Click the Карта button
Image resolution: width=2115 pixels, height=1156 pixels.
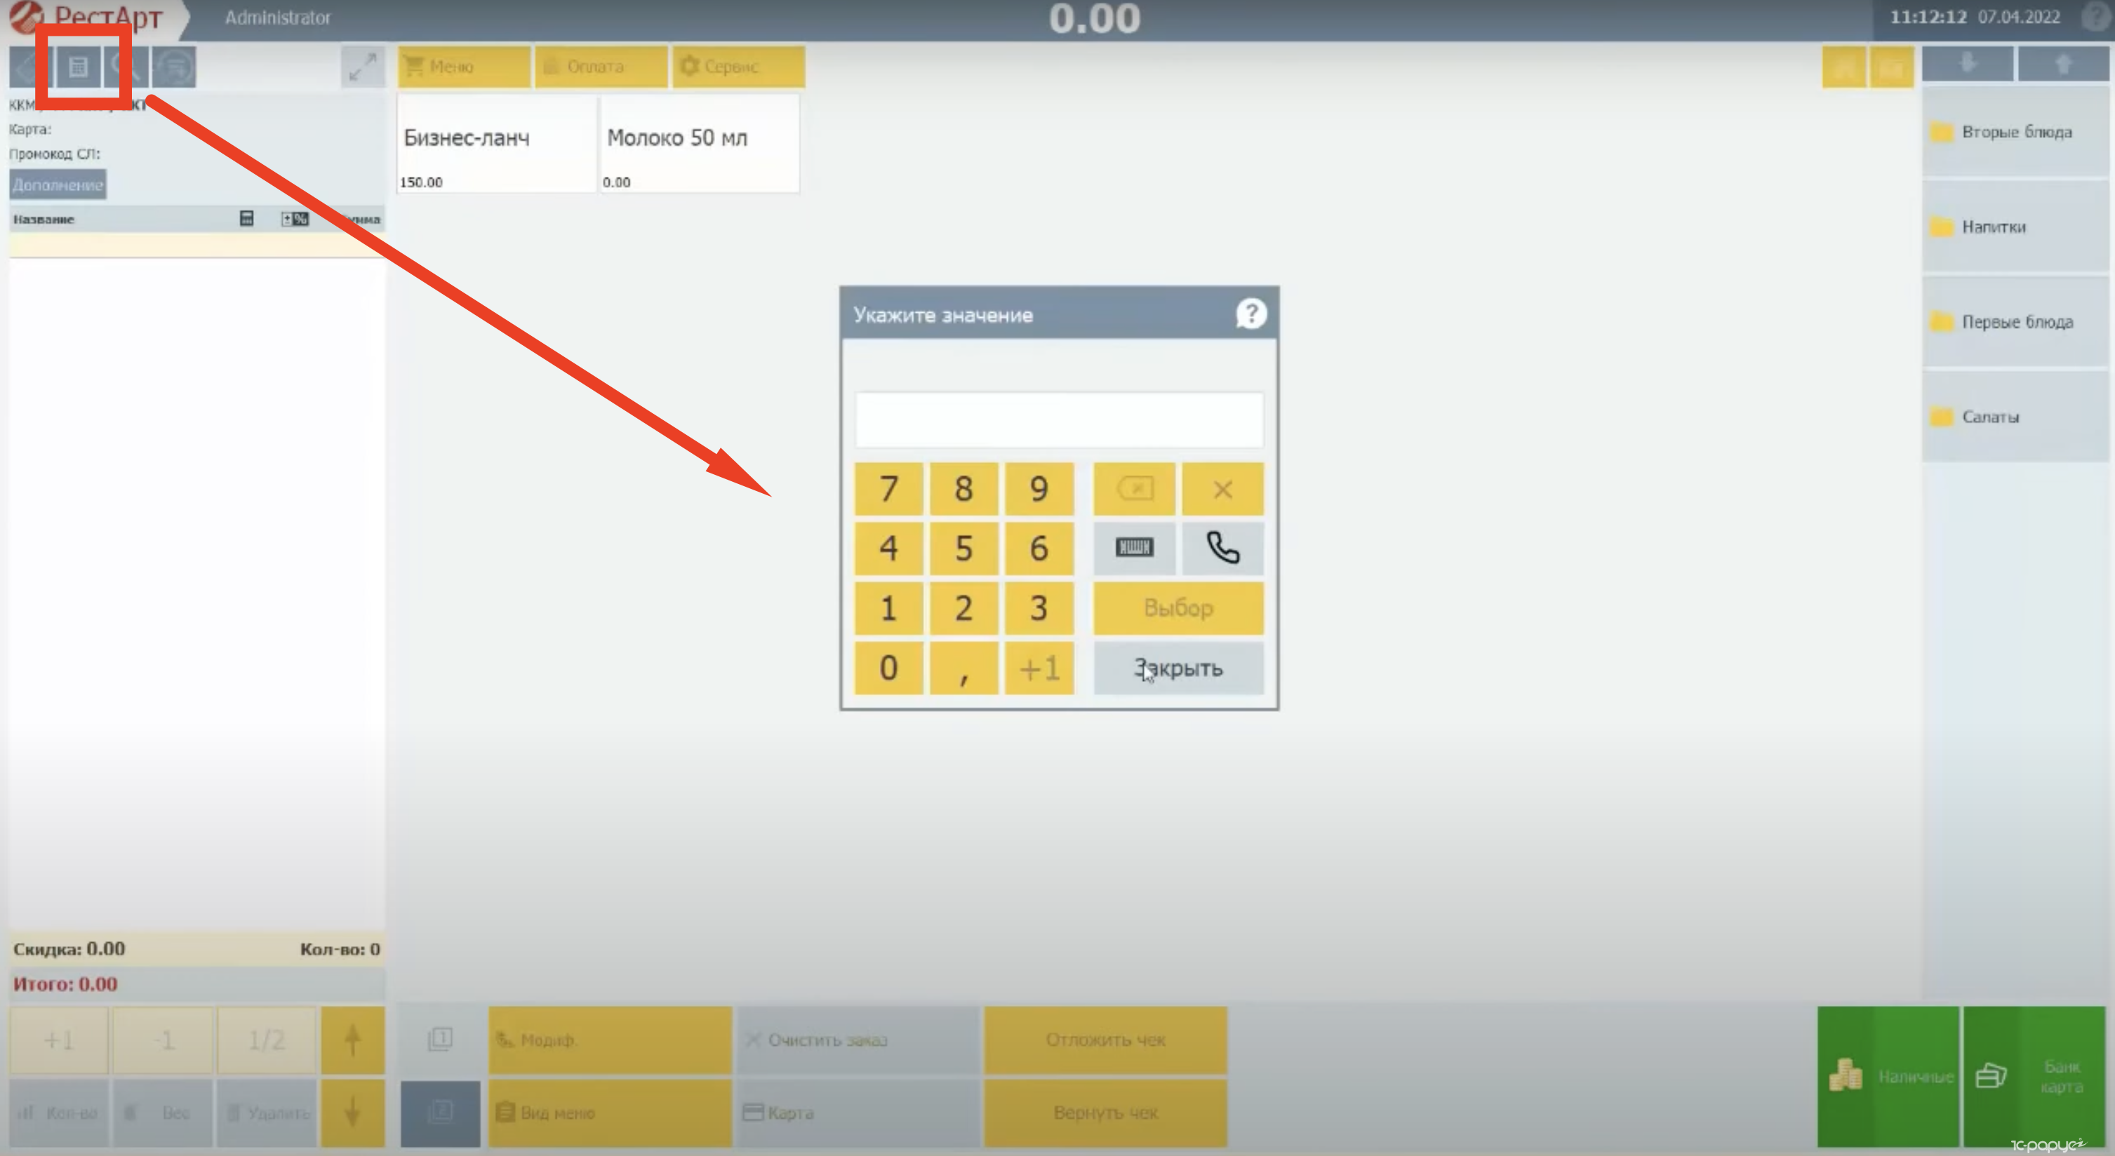(x=858, y=1113)
